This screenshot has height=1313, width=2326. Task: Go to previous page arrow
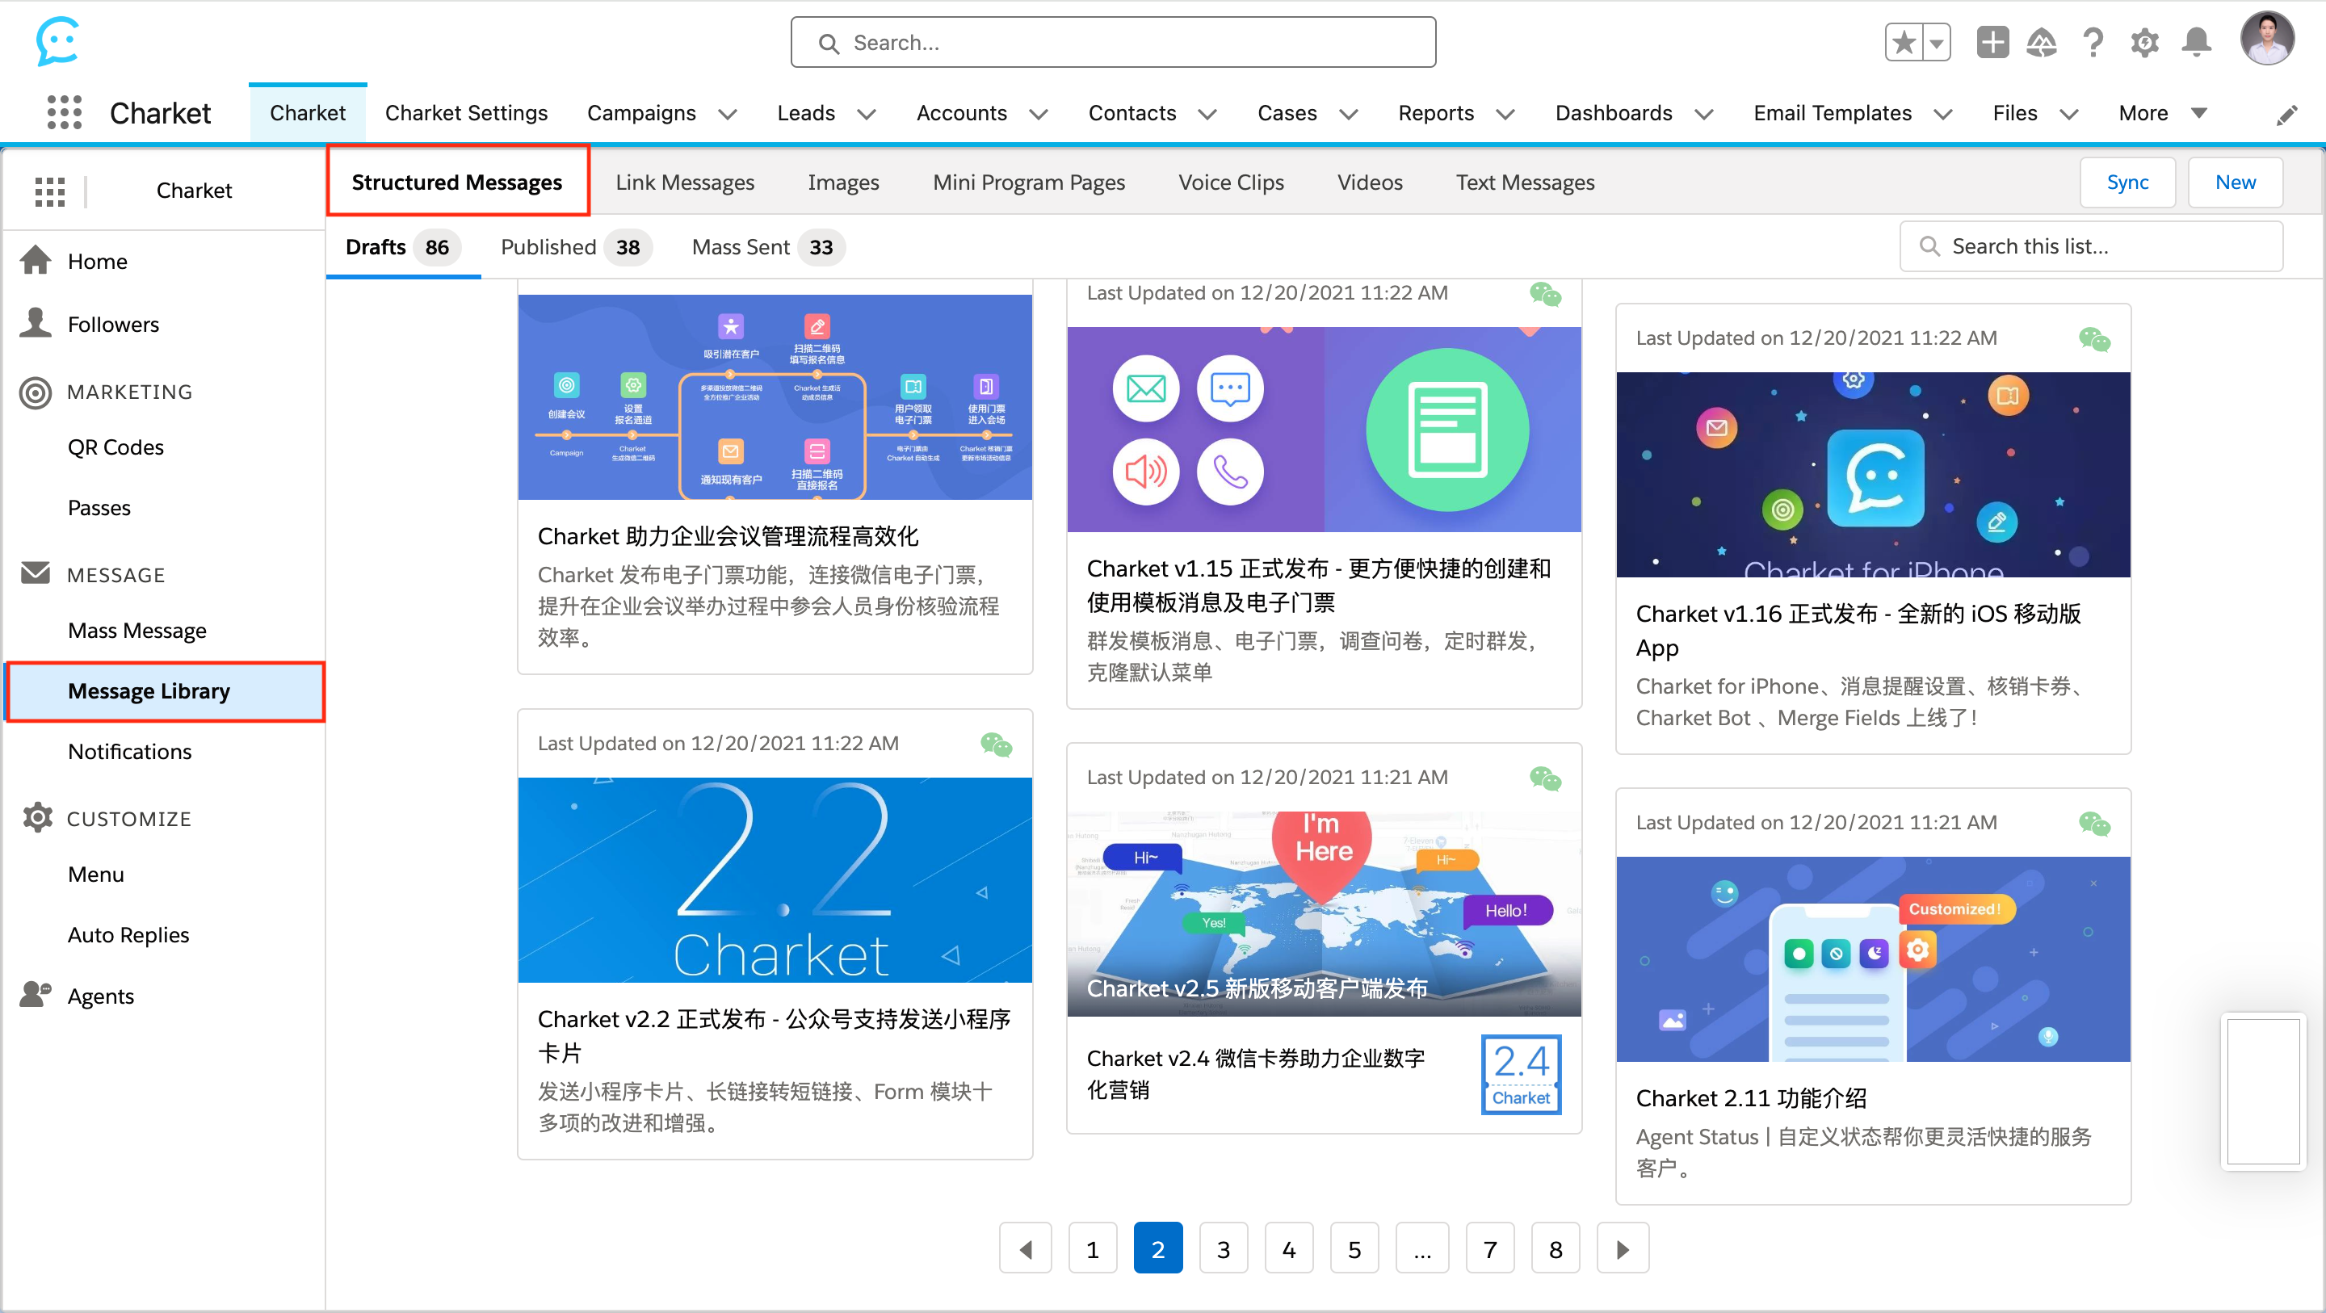click(x=1025, y=1249)
